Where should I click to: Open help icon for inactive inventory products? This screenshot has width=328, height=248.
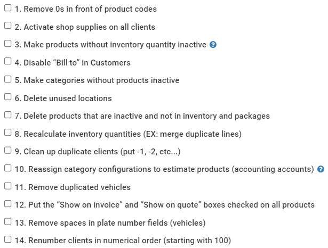coord(213,45)
